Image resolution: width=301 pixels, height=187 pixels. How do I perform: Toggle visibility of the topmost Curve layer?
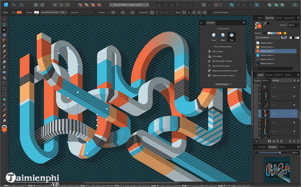click(294, 88)
